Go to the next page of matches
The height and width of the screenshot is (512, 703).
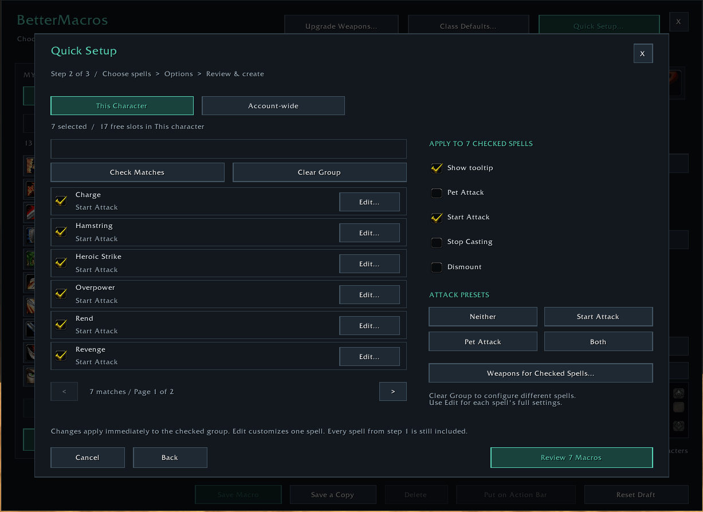point(393,392)
